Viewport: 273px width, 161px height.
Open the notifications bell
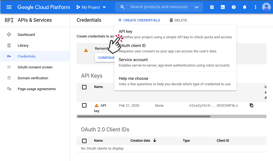245,7
